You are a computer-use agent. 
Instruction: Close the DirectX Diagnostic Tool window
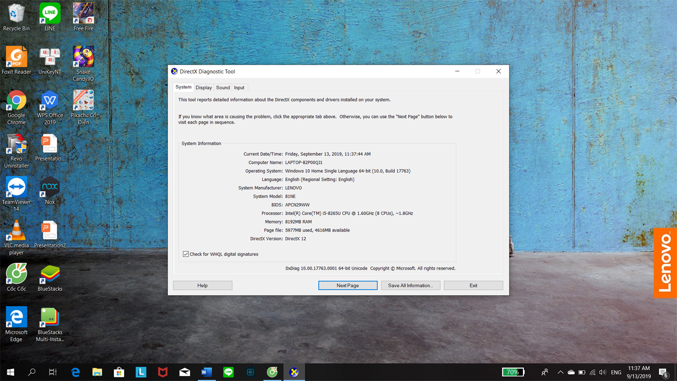tap(498, 71)
